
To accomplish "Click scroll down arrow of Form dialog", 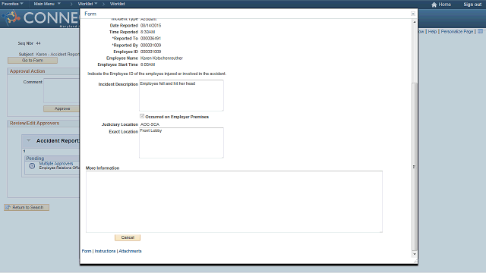I will [415, 254].
